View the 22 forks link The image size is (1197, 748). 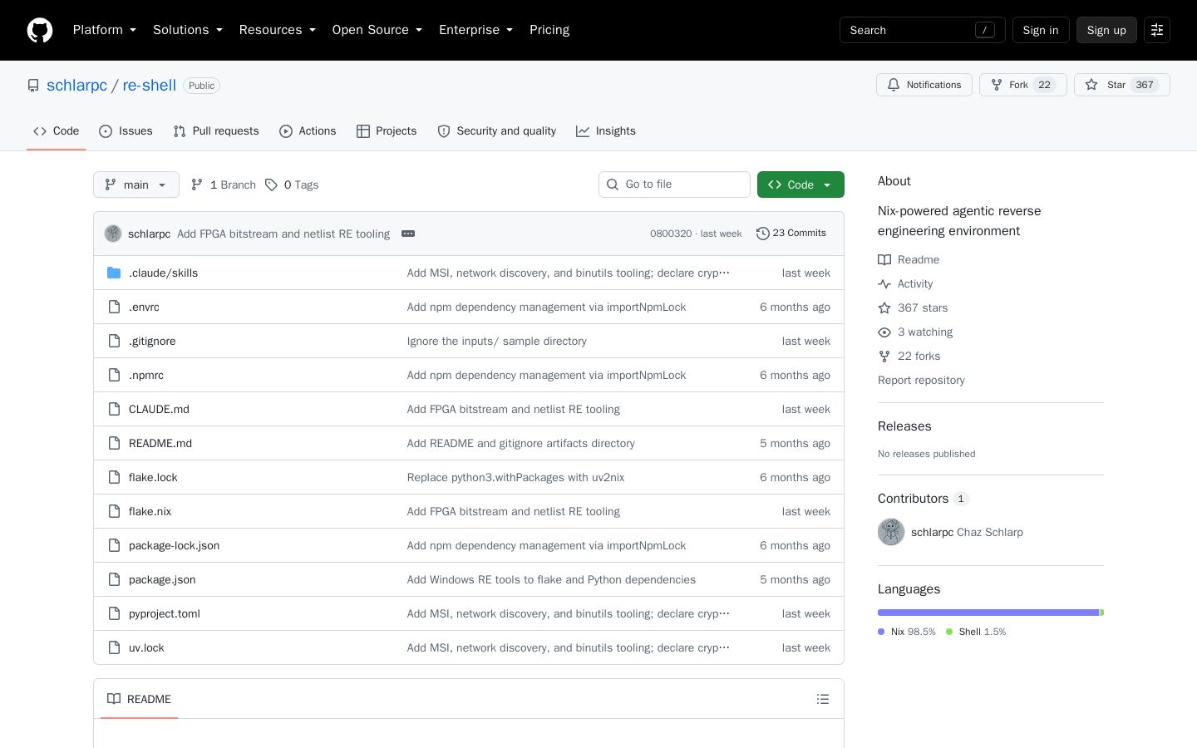click(x=909, y=357)
